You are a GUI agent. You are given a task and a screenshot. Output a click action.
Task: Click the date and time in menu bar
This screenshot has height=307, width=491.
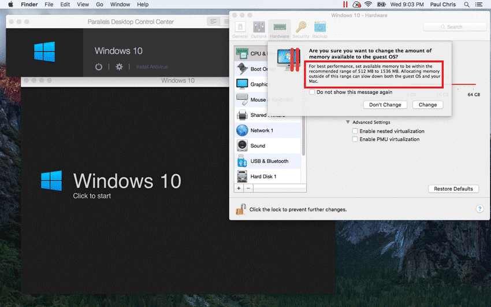[x=407, y=5]
